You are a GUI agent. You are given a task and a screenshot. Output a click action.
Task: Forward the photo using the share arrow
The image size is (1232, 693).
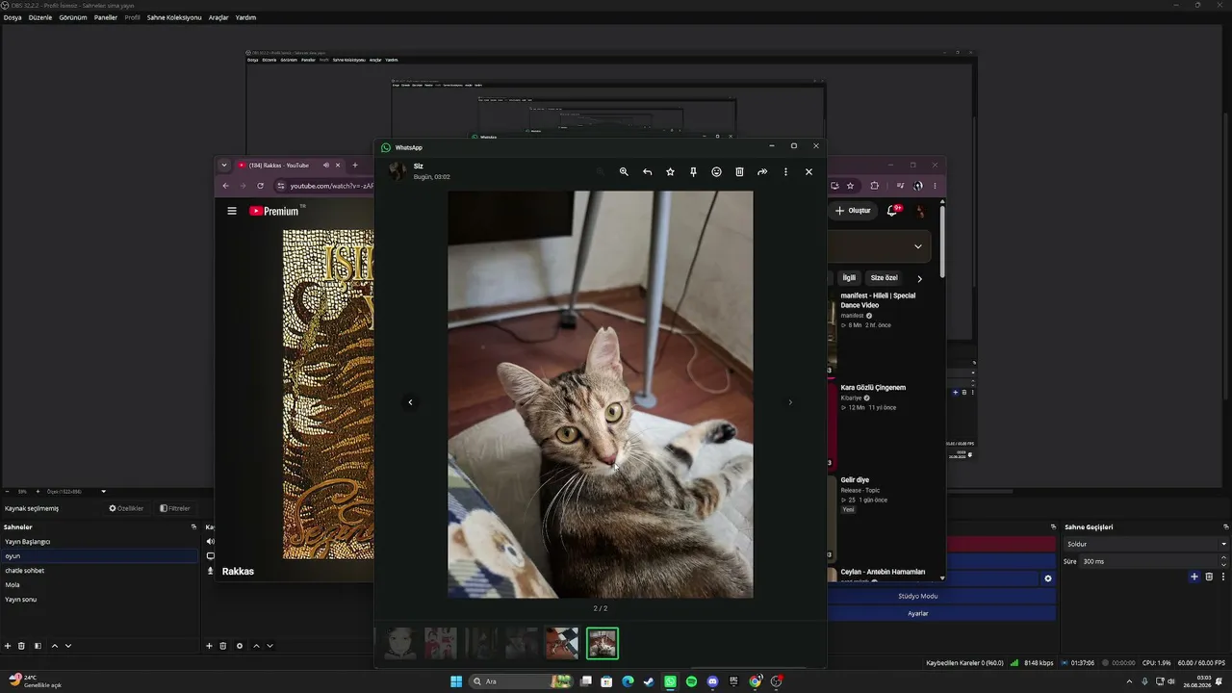click(762, 171)
